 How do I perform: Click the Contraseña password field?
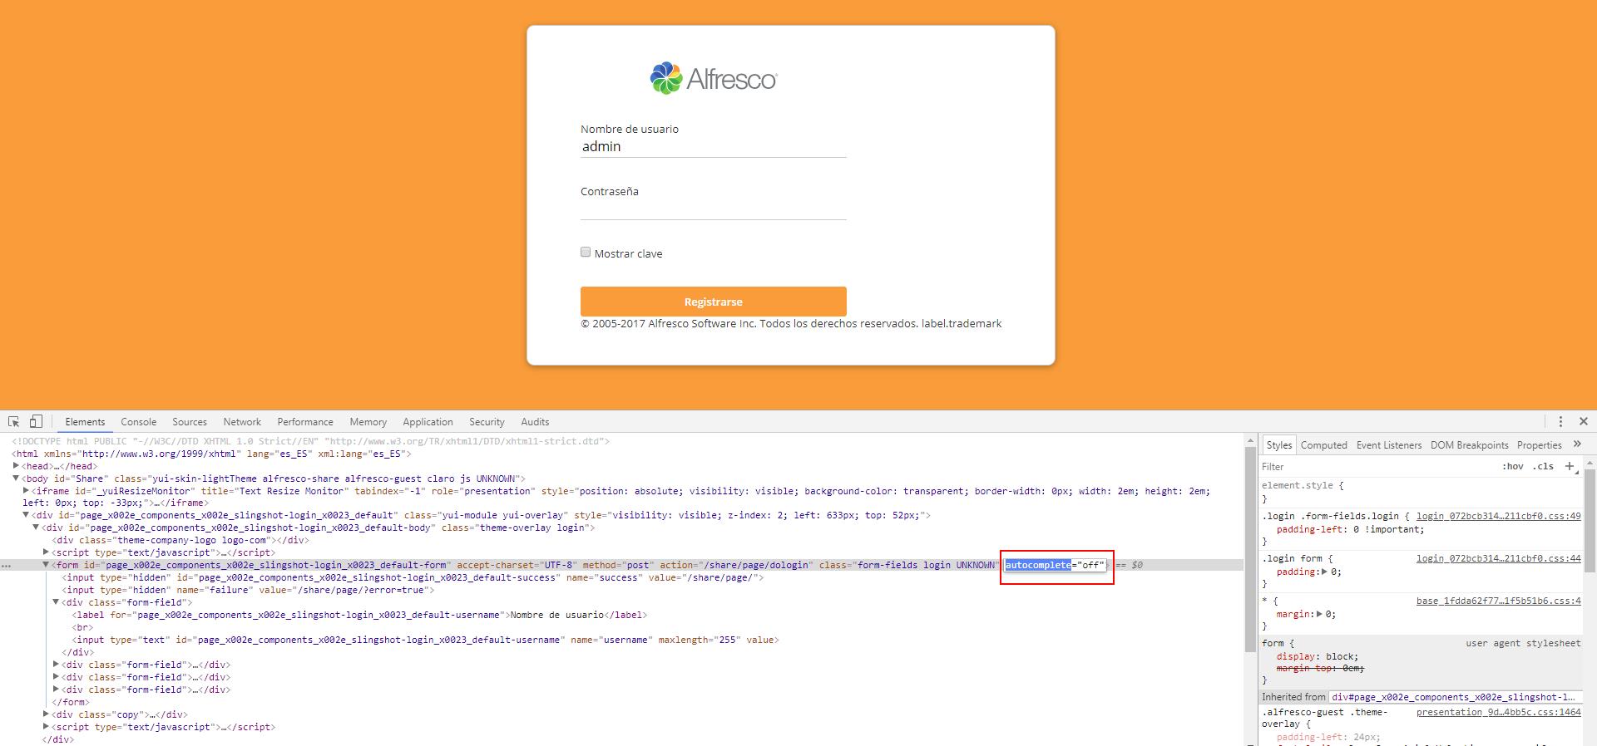click(713, 209)
